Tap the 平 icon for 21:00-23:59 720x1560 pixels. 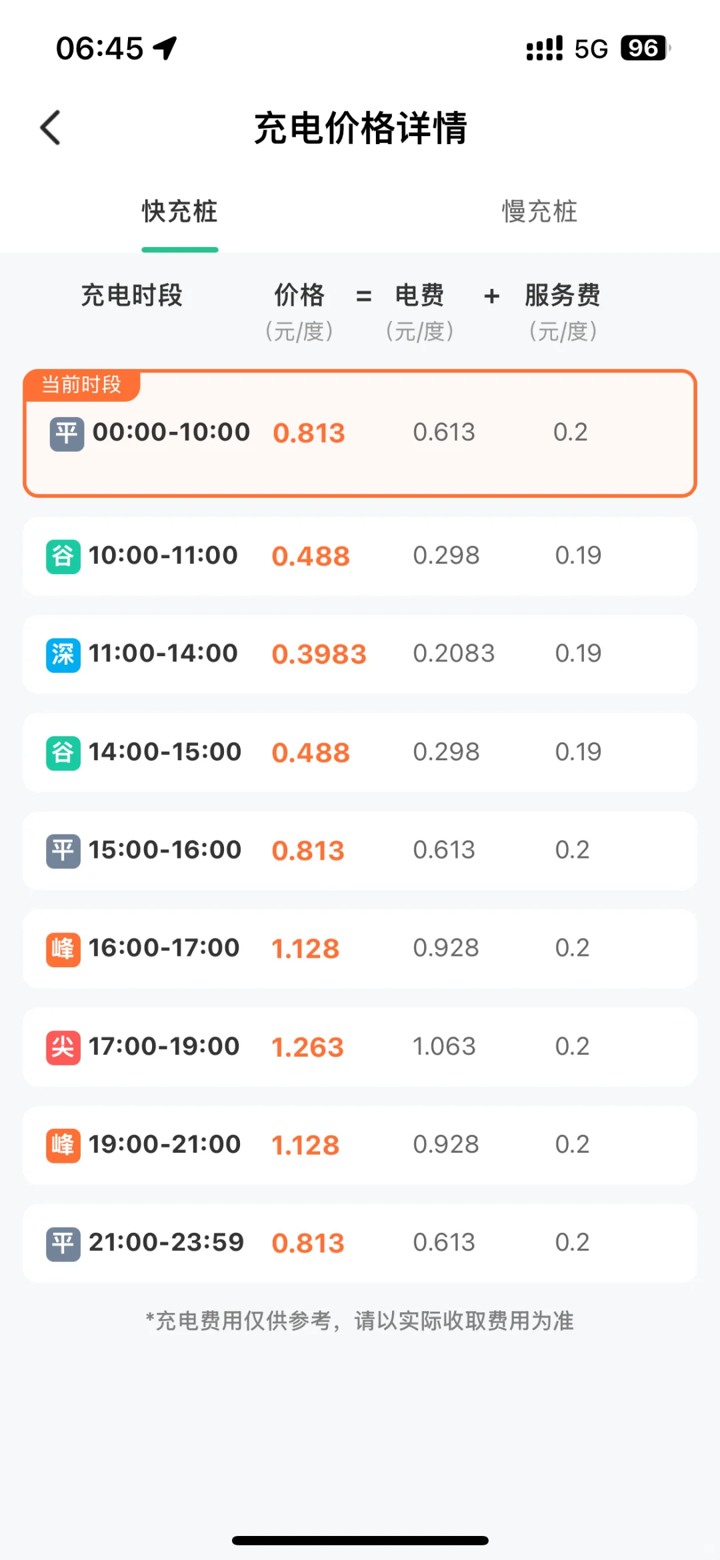pos(63,1244)
